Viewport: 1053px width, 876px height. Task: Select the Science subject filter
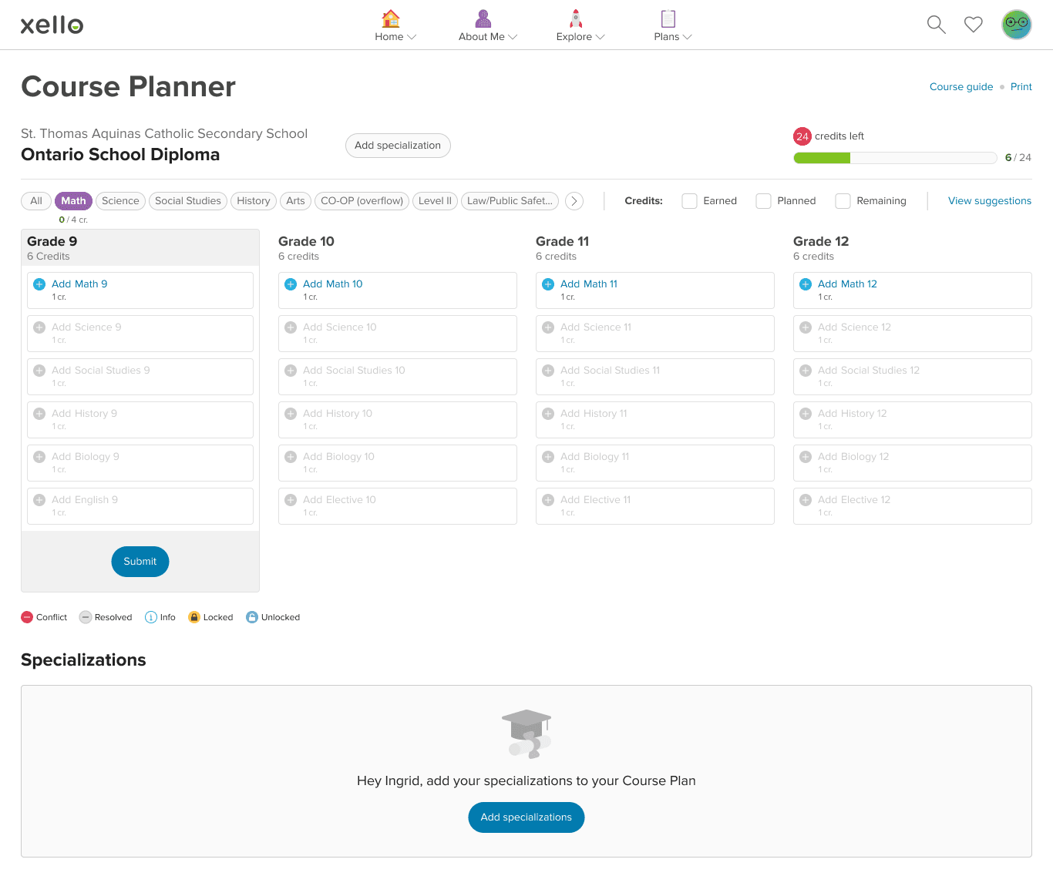120,201
